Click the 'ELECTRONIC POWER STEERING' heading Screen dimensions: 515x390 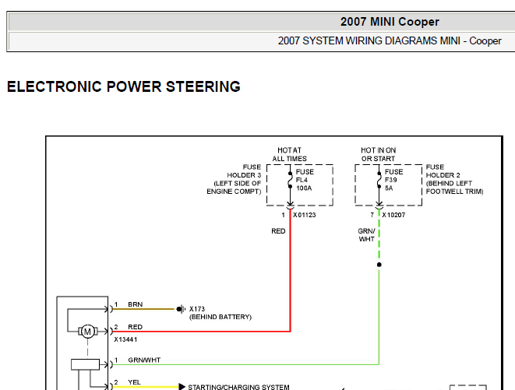click(124, 86)
